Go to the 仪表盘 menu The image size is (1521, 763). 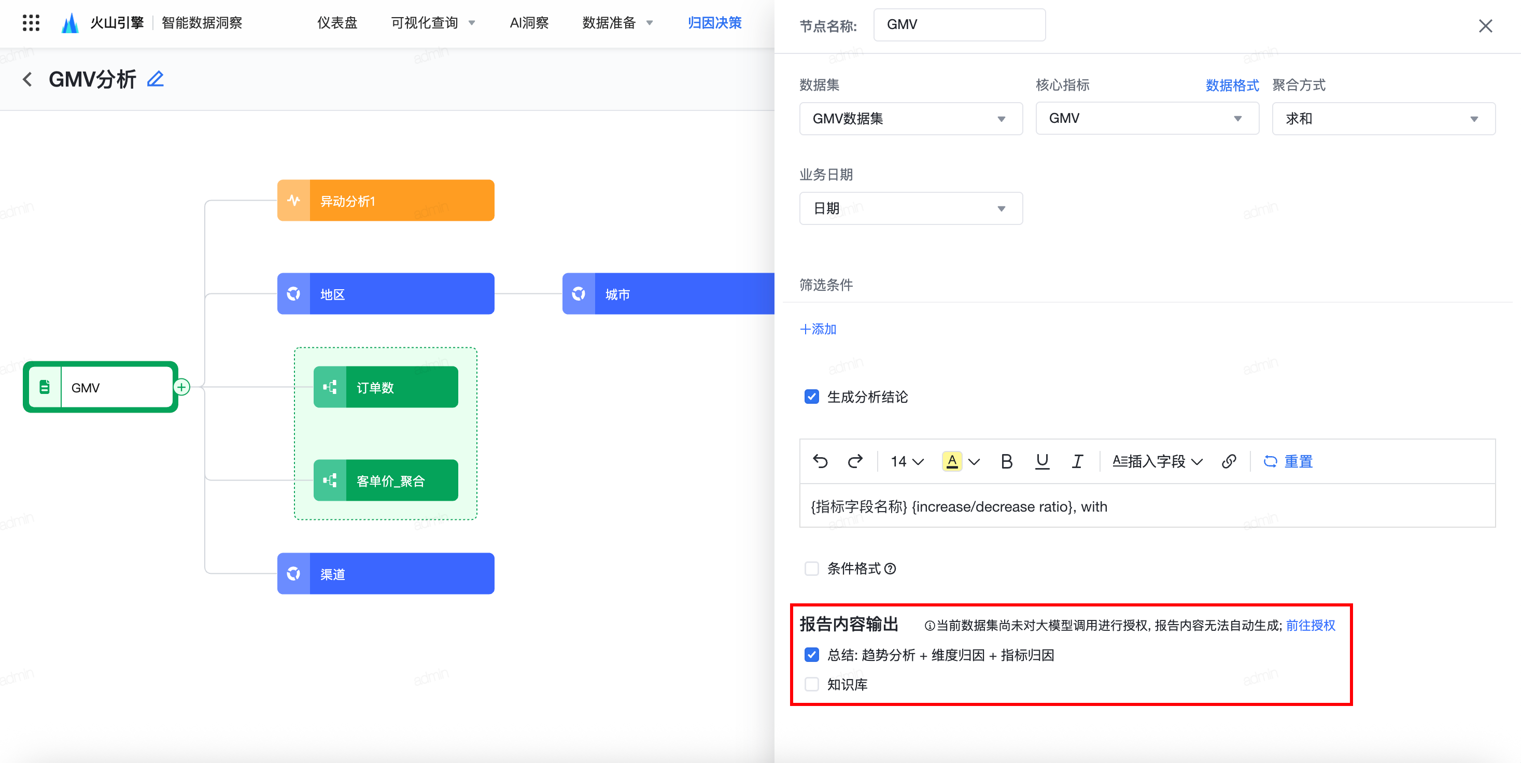pyautogui.click(x=337, y=23)
